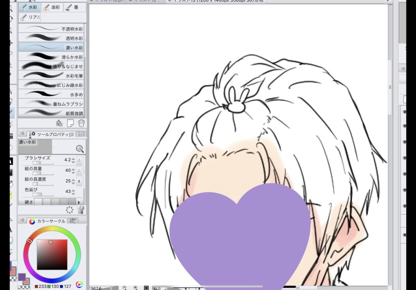Click the fit canvas to screen icon

[x=146, y=288]
